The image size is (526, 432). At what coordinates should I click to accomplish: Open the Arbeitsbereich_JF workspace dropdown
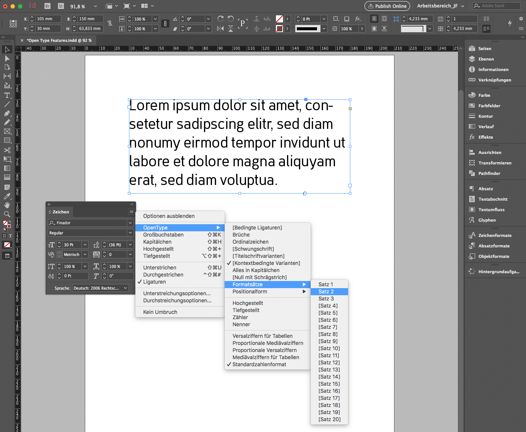tap(440, 6)
